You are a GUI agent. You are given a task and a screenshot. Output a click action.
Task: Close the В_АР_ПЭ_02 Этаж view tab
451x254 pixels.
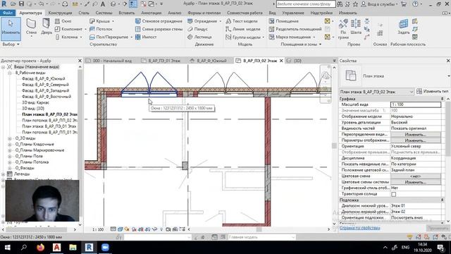(x=281, y=61)
